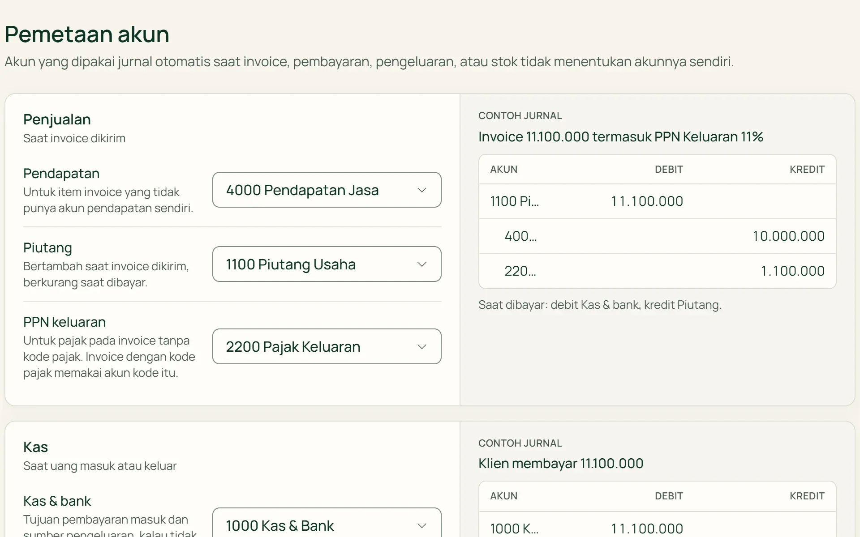860x537 pixels.
Task: Click the Kas & bank field label
Action: 57,501
